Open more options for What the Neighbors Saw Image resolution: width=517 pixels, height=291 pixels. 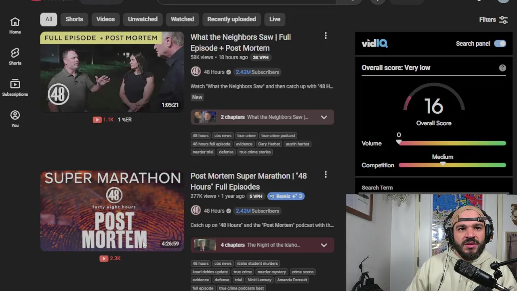pos(326,36)
